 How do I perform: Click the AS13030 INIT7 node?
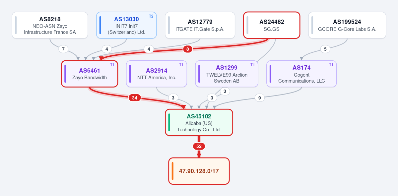tap(126, 25)
